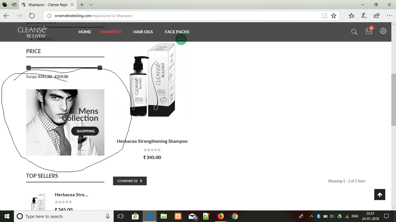
Task: Click the add notes pen icon
Action: pos(364,16)
